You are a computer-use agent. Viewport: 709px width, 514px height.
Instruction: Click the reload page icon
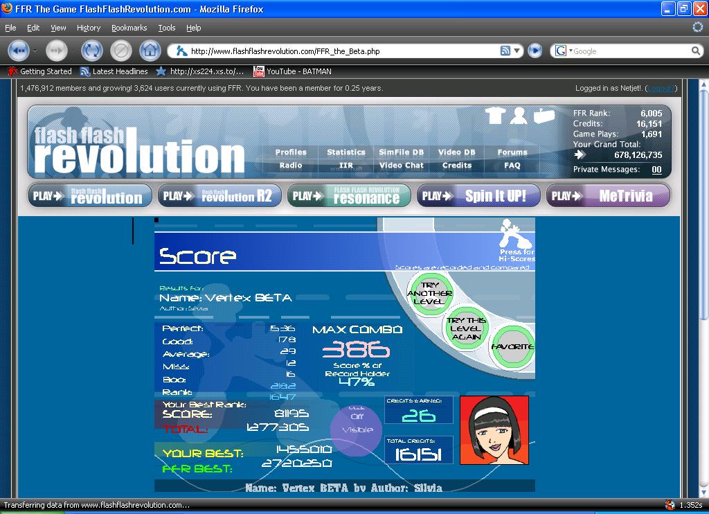pos(92,51)
